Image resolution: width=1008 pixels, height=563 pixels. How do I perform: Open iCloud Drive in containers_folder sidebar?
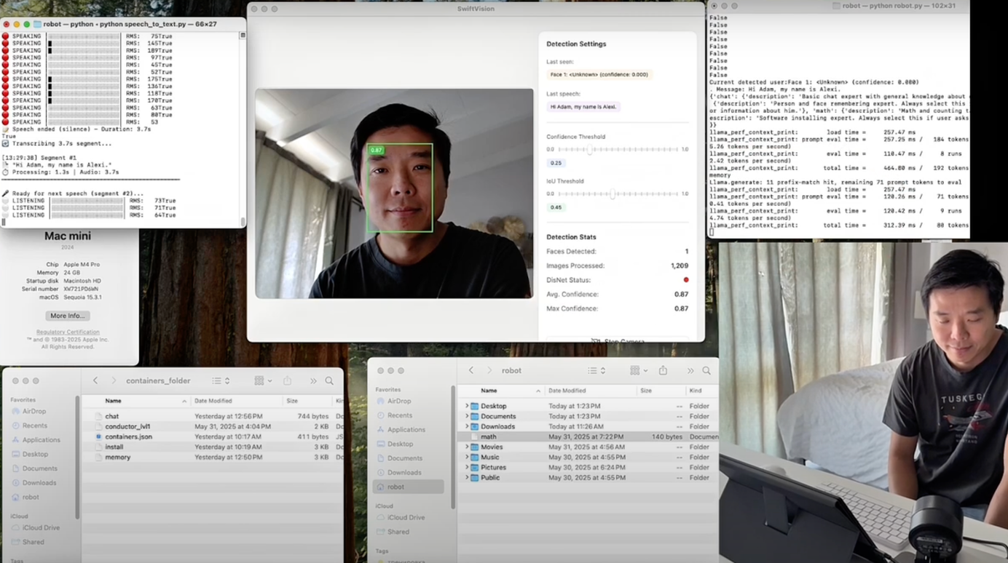pos(41,528)
